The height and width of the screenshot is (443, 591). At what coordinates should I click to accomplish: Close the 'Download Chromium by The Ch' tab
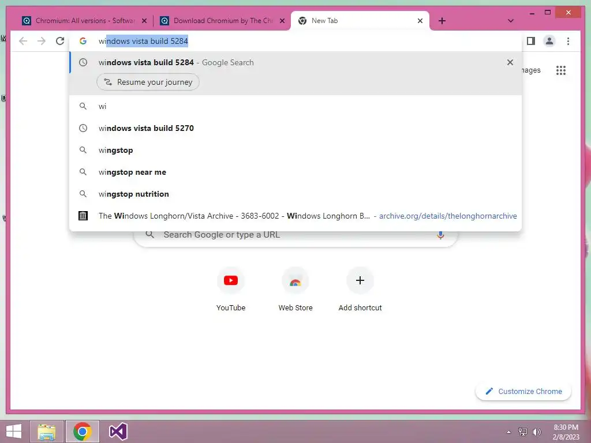pyautogui.click(x=282, y=21)
